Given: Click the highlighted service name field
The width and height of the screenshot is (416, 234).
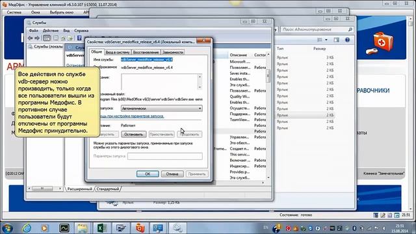Looking at the screenshot, I should coord(147,60).
